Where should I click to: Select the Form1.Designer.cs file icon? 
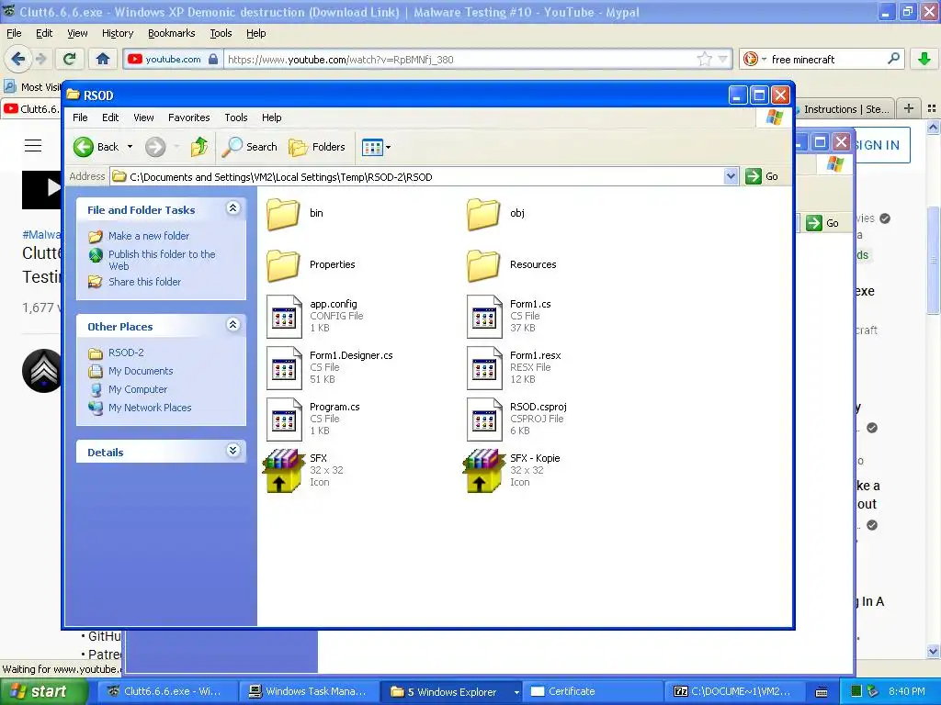coord(284,368)
